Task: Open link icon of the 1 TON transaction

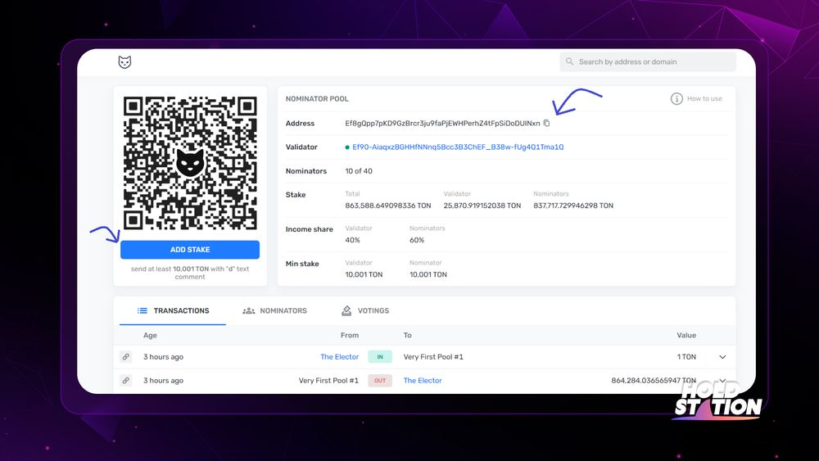Action: tap(126, 357)
